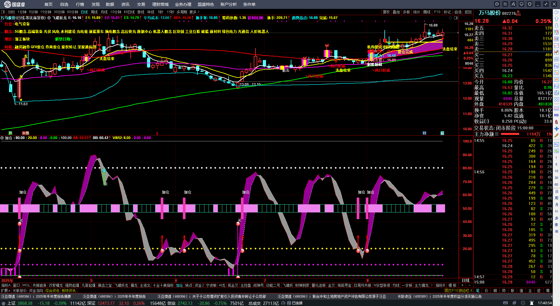Click the 筹 chip distribution button
This screenshot has height=306, width=560.
coord(548,291)
